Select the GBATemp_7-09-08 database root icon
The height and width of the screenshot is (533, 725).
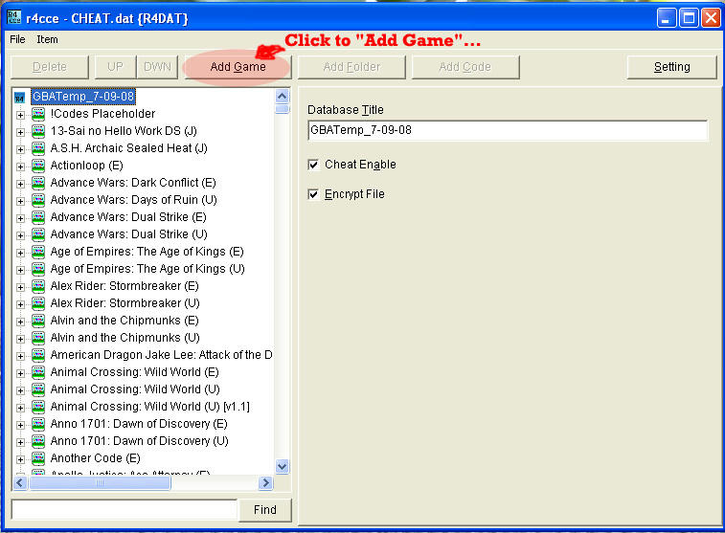19,98
